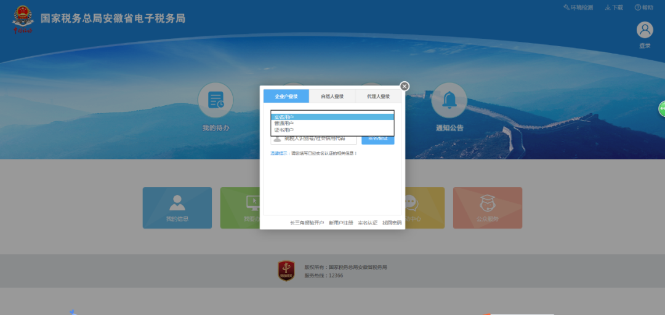Click the green side-panel expand arrow
Image resolution: width=665 pixels, height=315 pixels.
click(x=661, y=110)
